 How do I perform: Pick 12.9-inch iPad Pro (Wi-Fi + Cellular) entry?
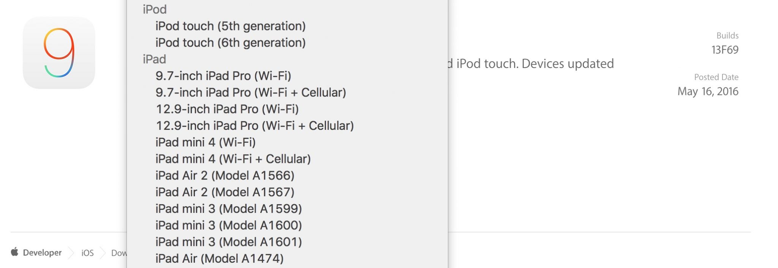[255, 125]
